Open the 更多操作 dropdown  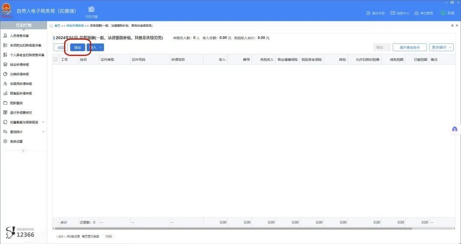(x=441, y=47)
